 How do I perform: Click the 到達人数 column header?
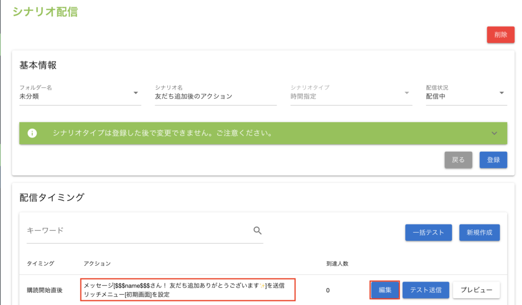[x=337, y=263]
